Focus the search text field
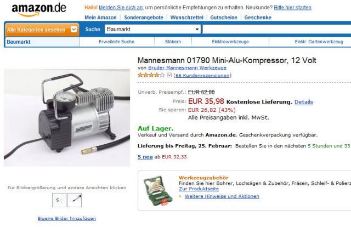Screen dimensions: 351x227 [276, 29]
